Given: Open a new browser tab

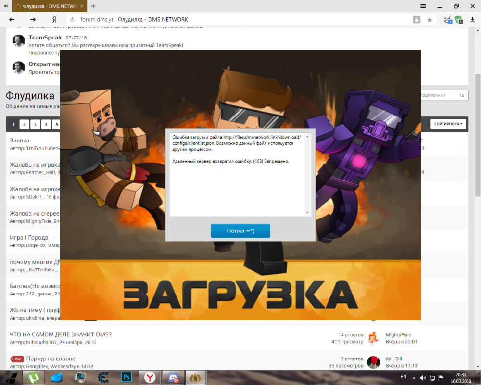Looking at the screenshot, I should point(93,6).
